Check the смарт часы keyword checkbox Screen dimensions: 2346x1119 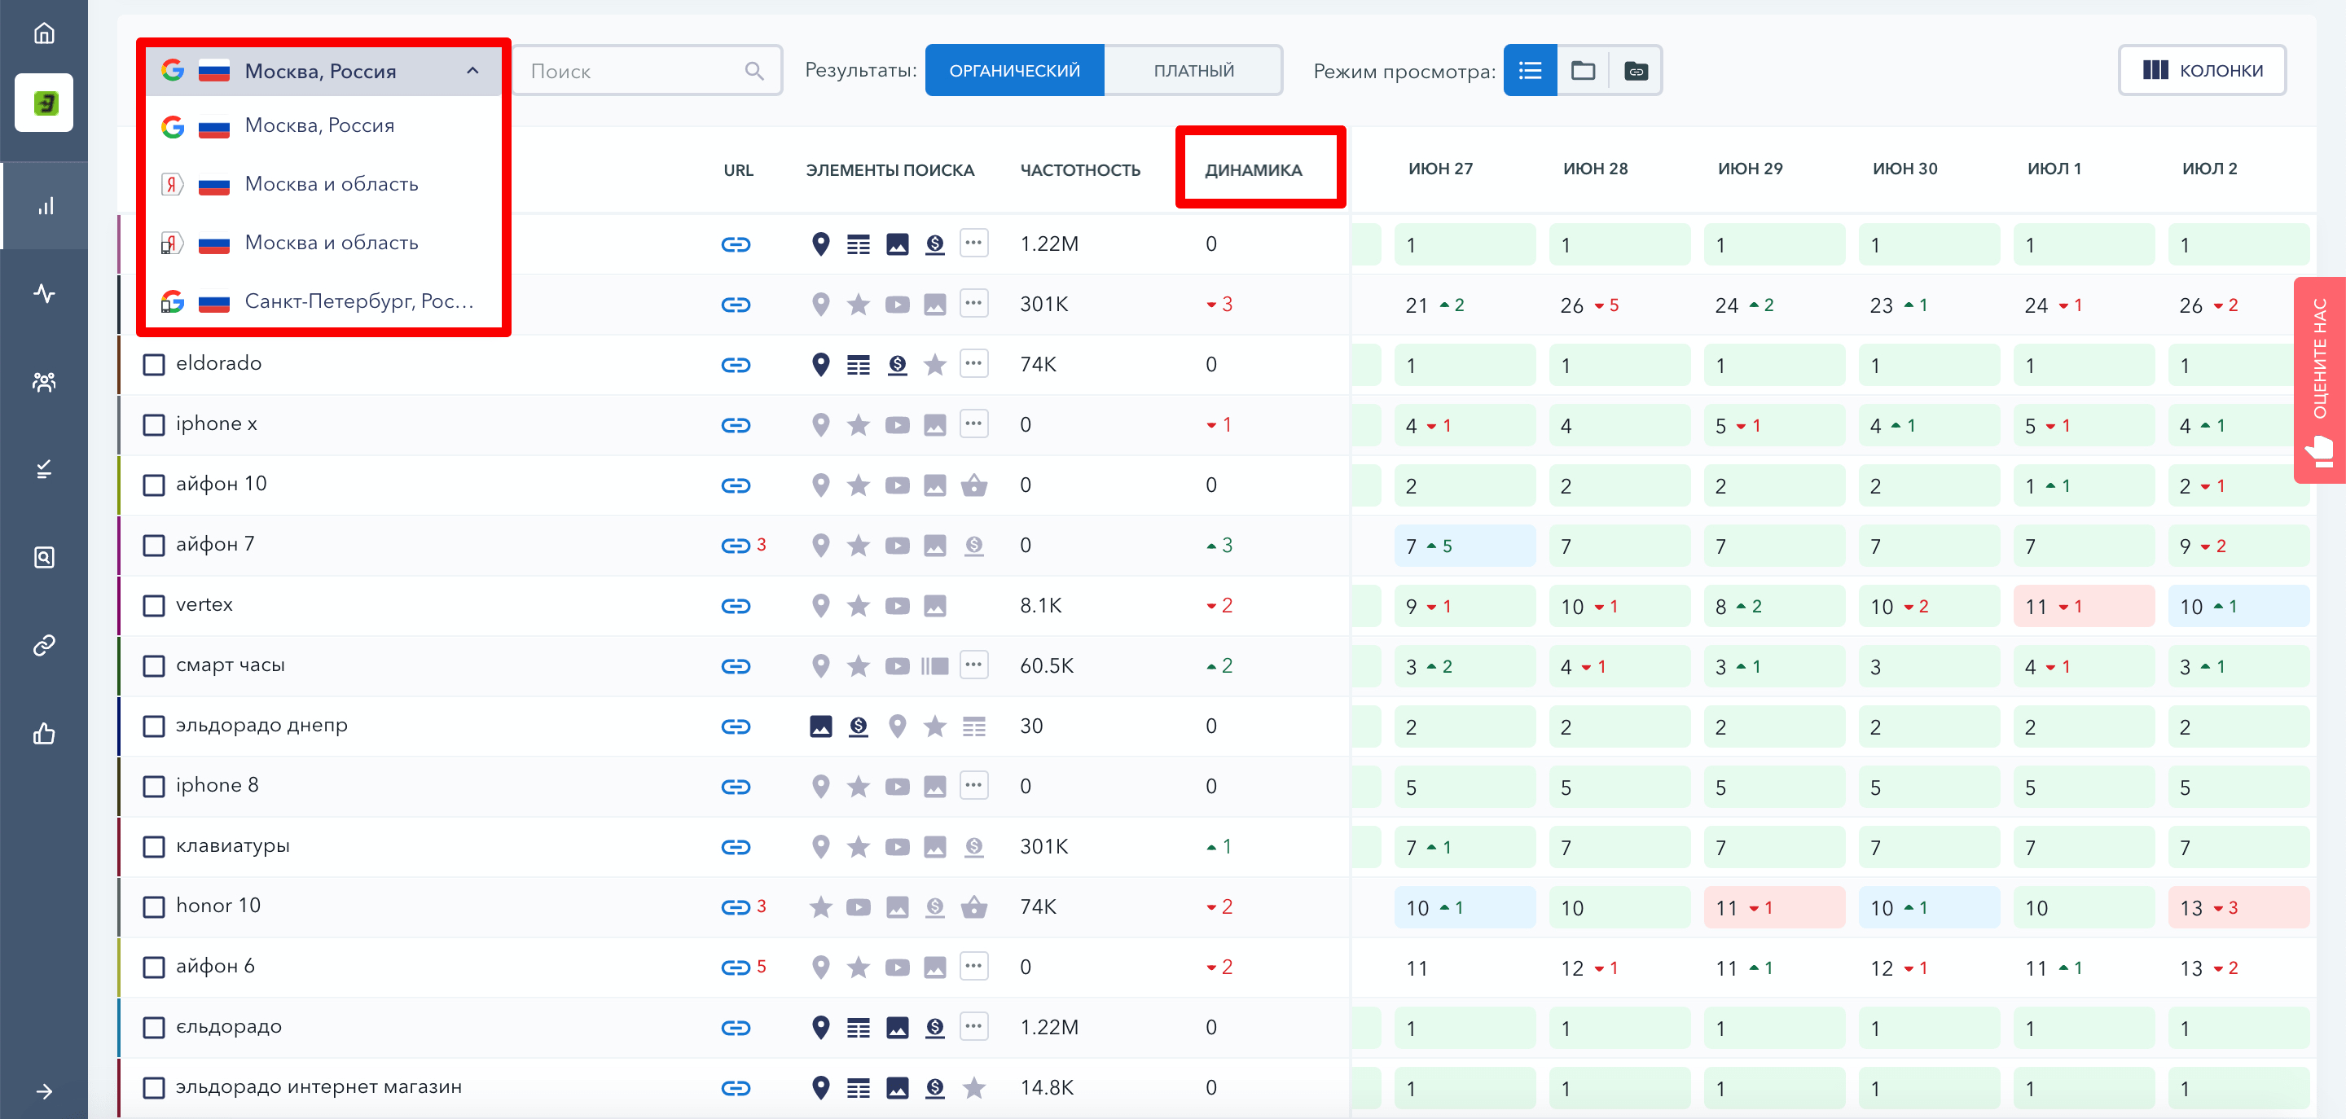click(154, 665)
